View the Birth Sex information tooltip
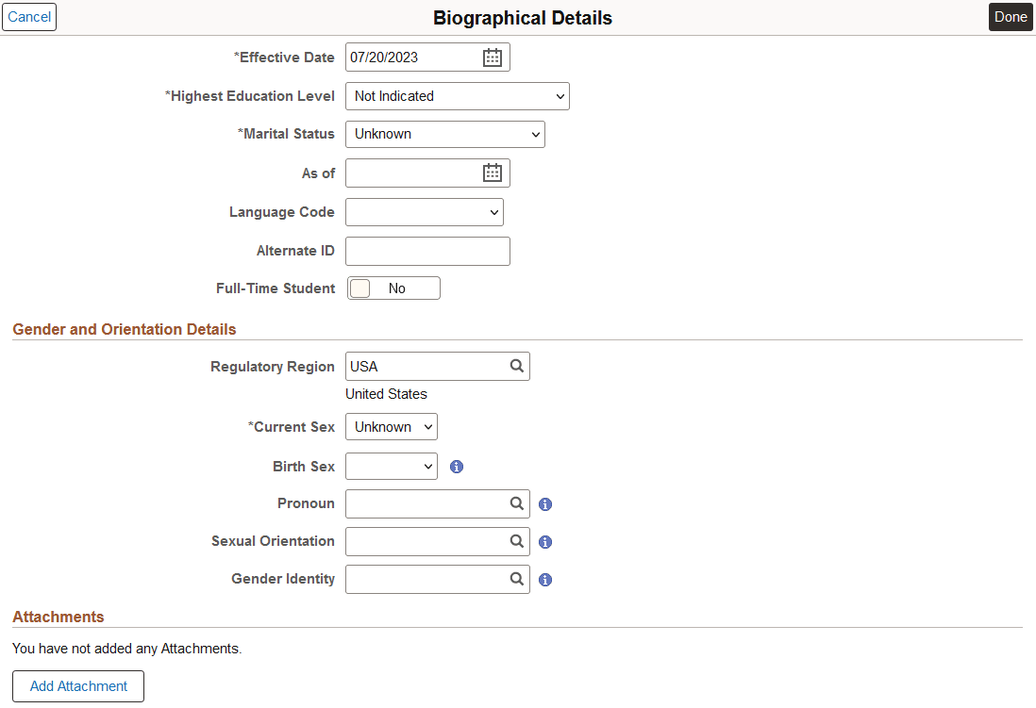Viewport: 1036px width, 708px height. point(457,466)
